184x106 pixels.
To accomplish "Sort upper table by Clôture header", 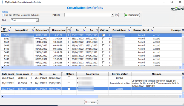I will coord(104,30).
